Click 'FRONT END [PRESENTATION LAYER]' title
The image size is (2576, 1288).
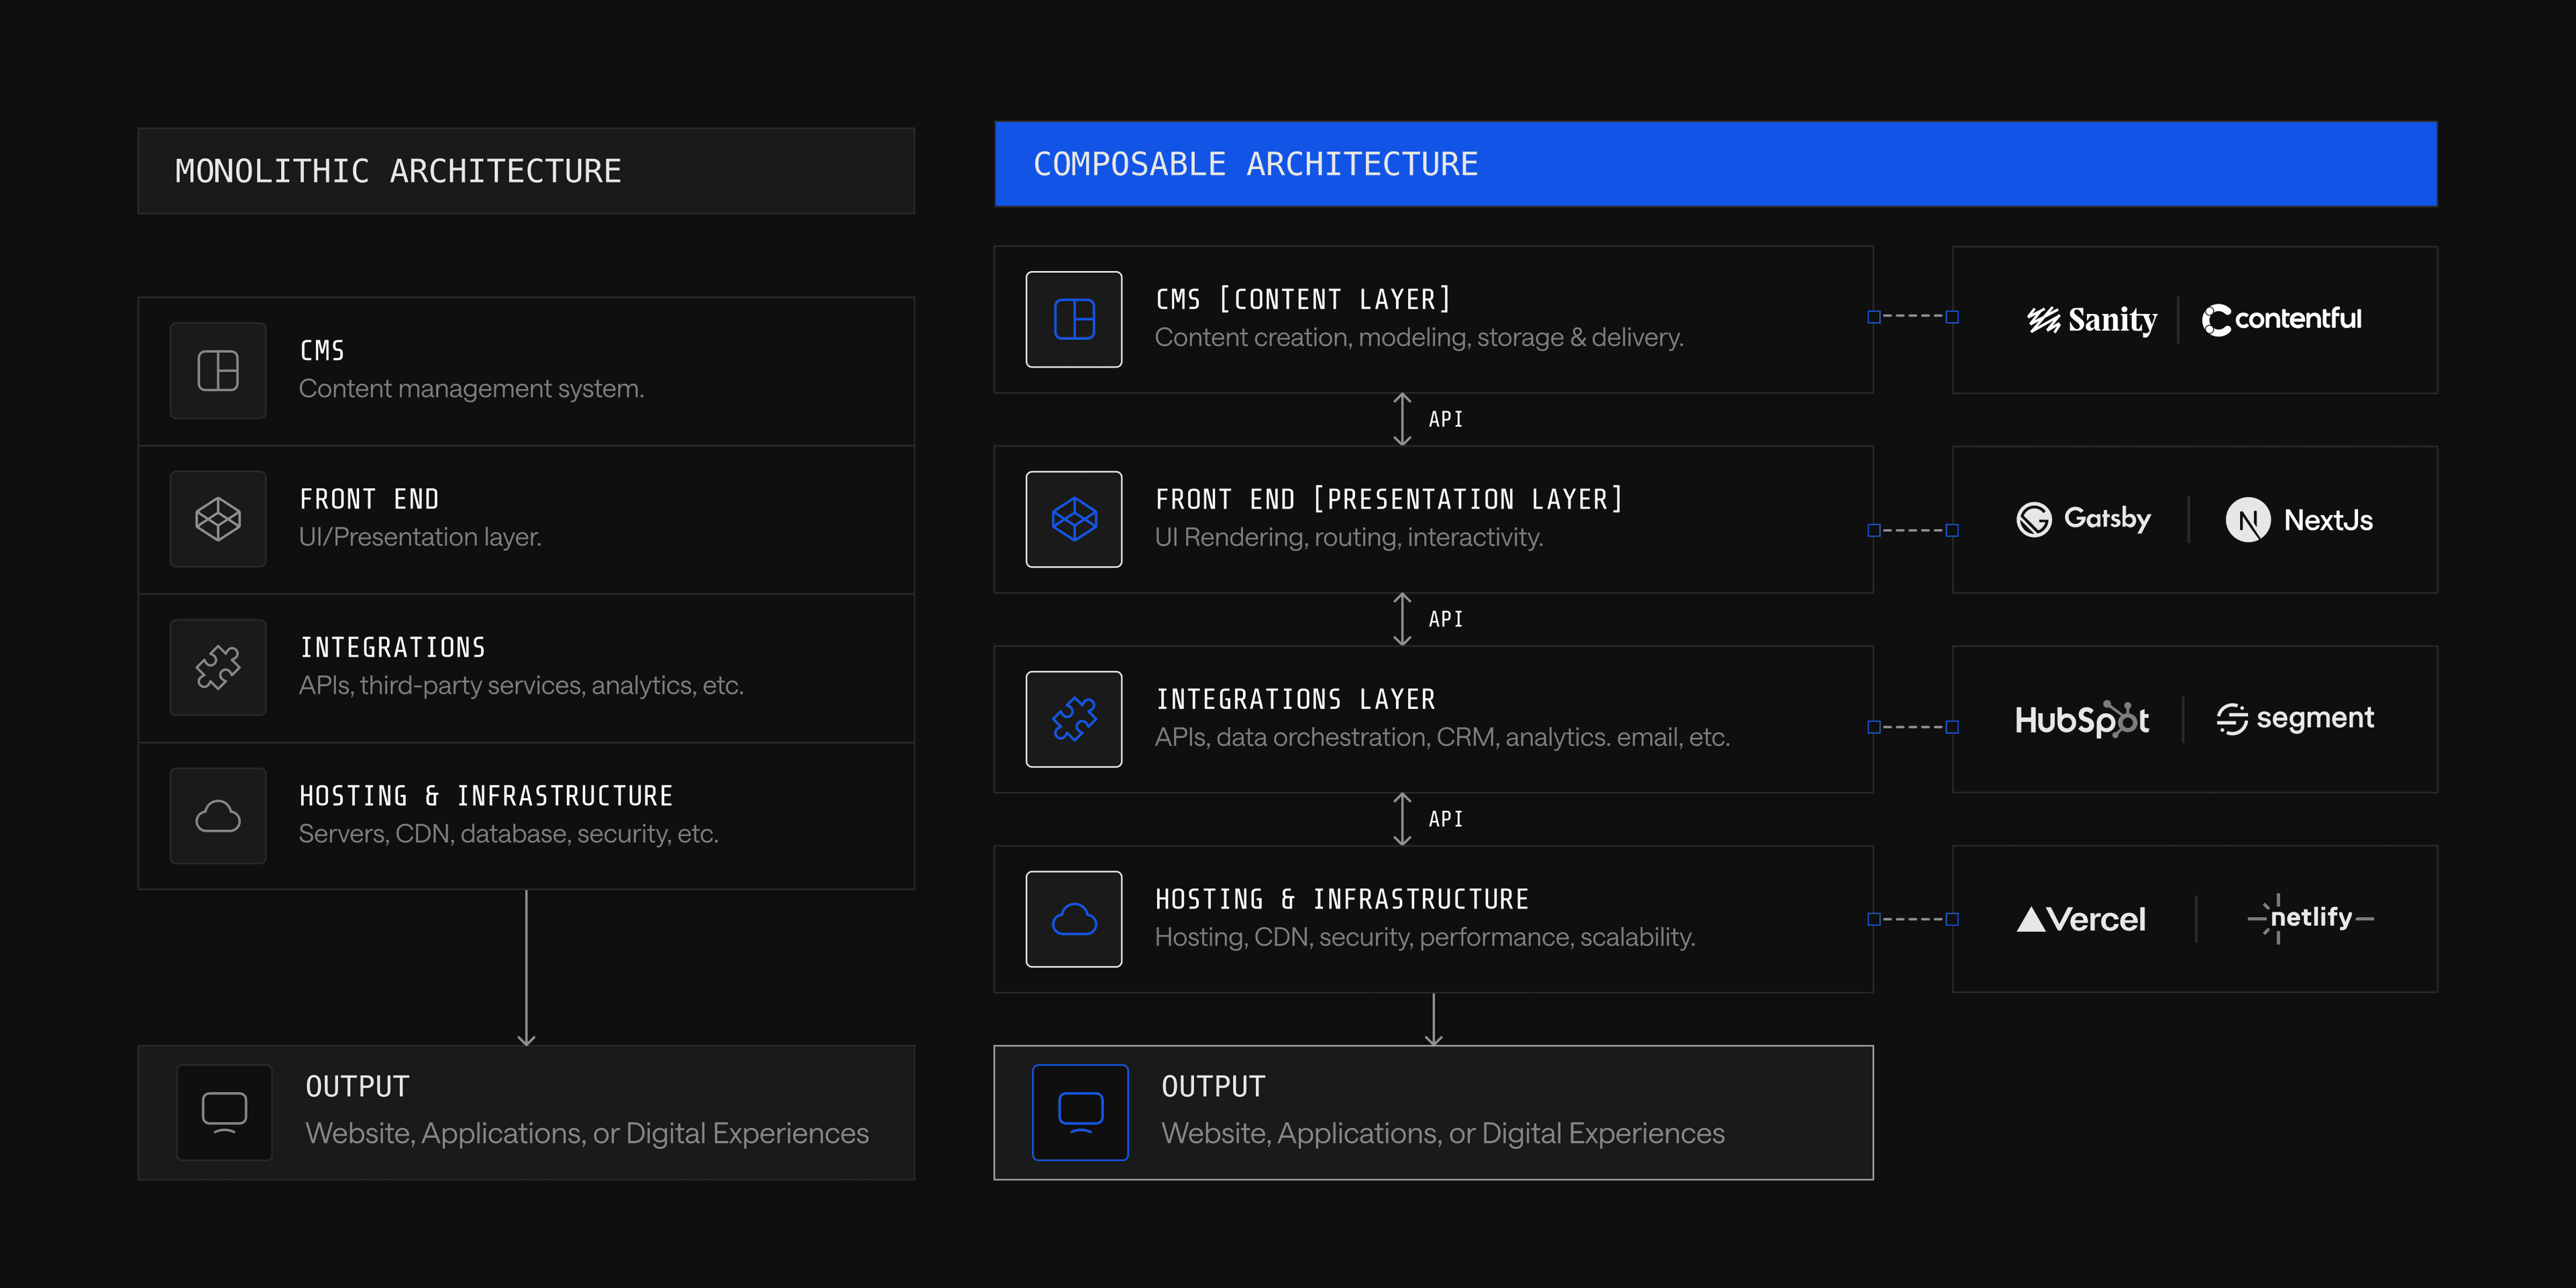tap(1389, 499)
